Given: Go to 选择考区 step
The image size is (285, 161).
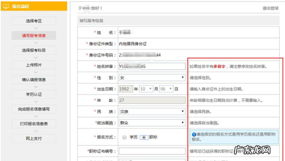Looking at the screenshot, I should pos(33,21).
